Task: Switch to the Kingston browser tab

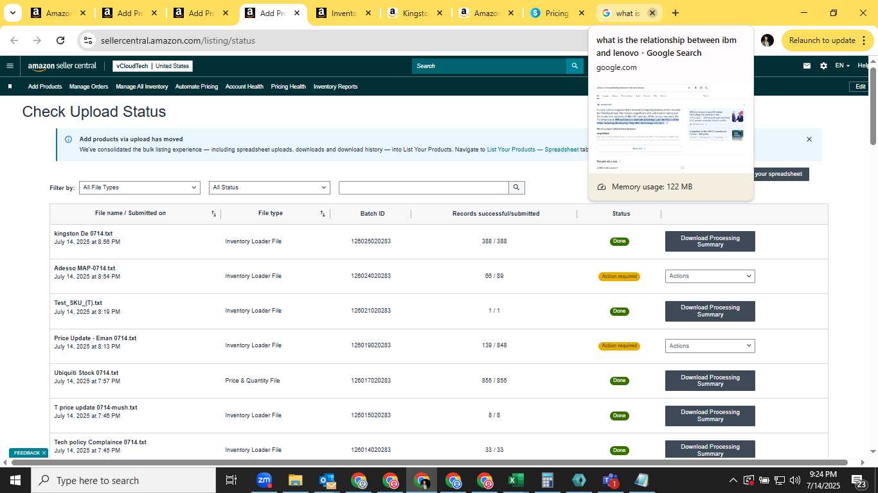Action: [x=415, y=13]
